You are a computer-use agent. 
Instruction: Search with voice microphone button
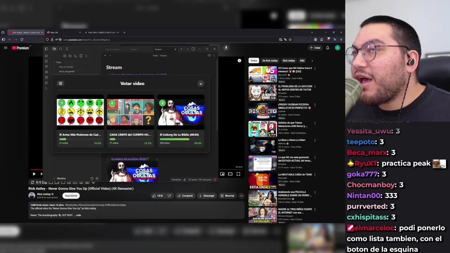[226, 48]
